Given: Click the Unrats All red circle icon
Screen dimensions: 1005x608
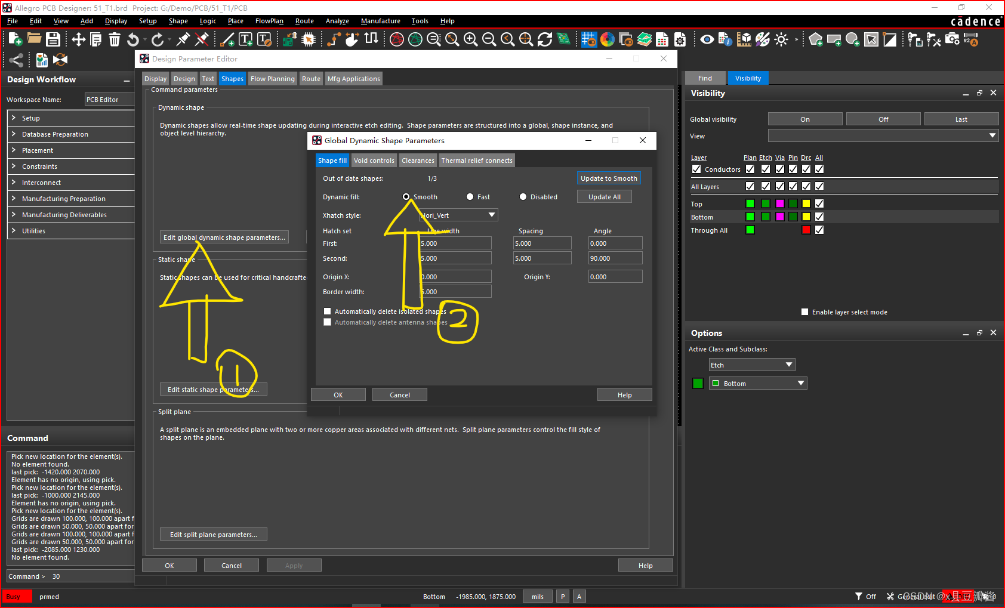Looking at the screenshot, I should [x=397, y=39].
